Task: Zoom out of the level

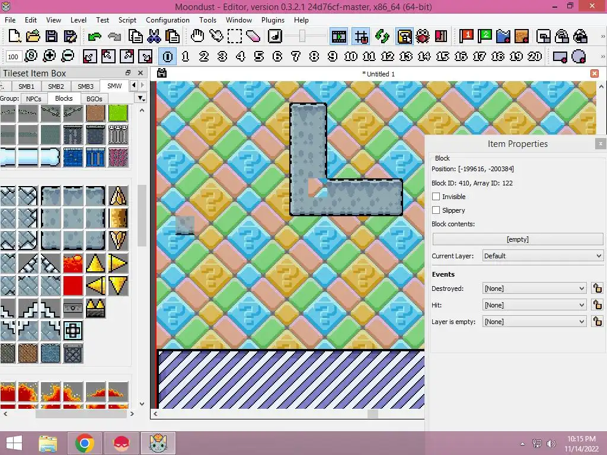Action: (68, 56)
